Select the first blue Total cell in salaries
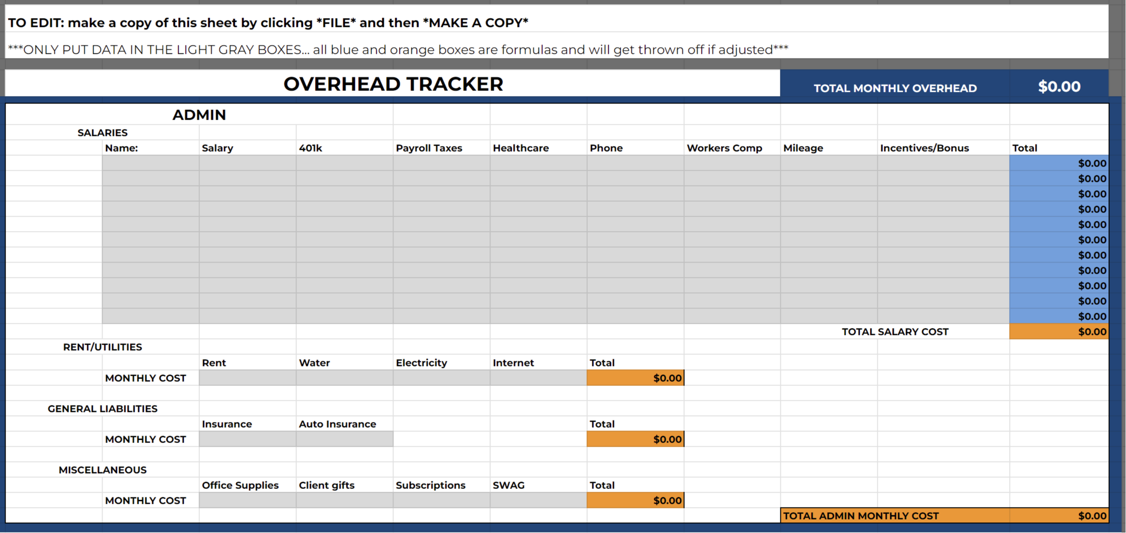1126x533 pixels. click(1059, 163)
